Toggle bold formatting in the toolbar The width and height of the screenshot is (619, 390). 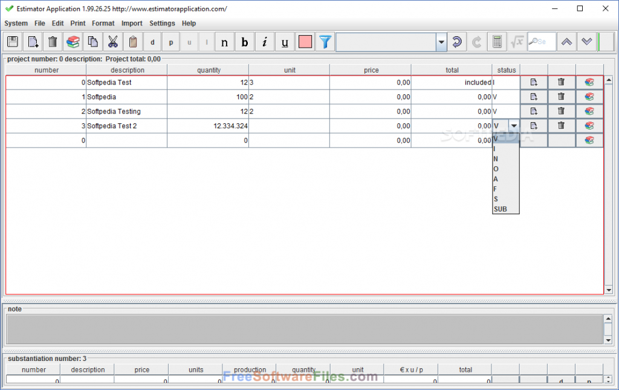[244, 41]
